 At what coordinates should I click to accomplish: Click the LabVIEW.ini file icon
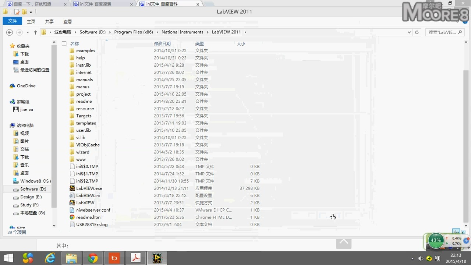click(72, 195)
